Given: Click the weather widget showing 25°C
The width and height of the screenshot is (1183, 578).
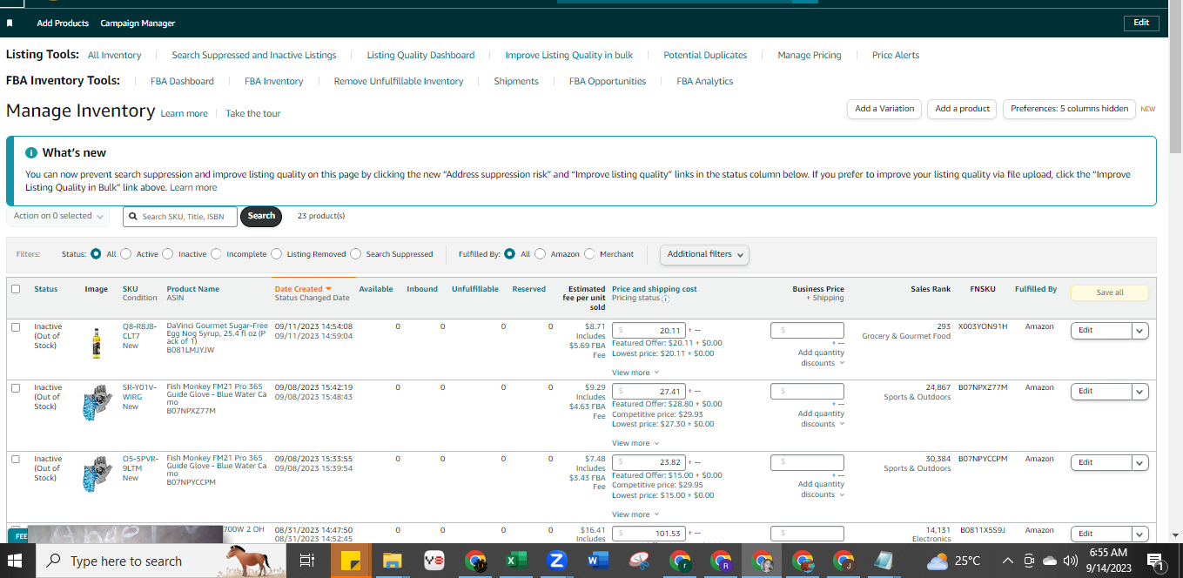Looking at the screenshot, I should click(x=954, y=561).
